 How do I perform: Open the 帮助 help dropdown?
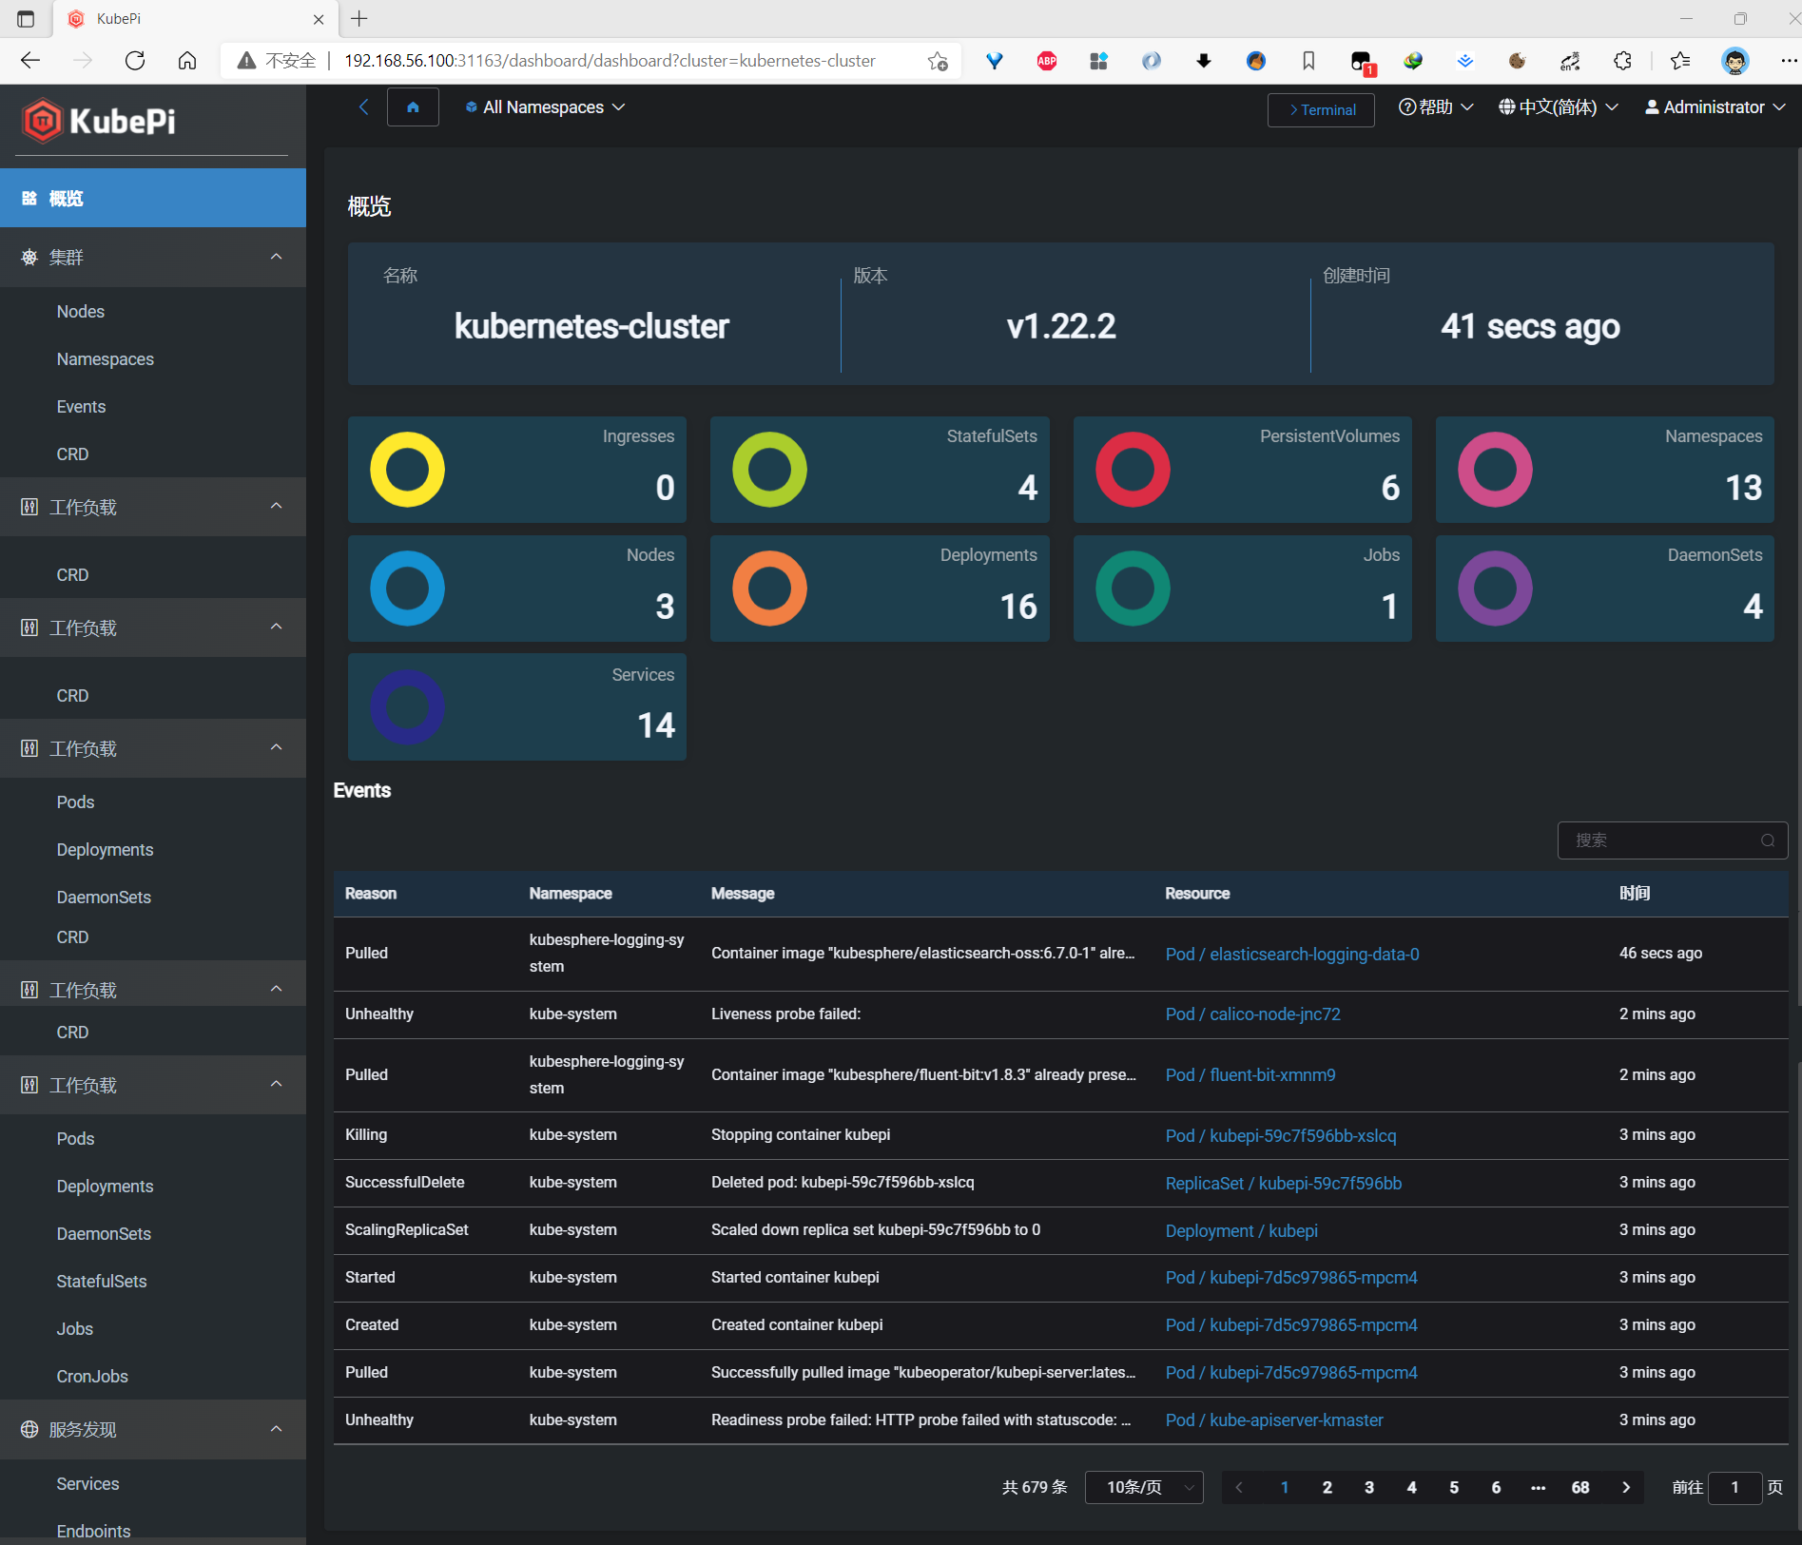coord(1436,107)
